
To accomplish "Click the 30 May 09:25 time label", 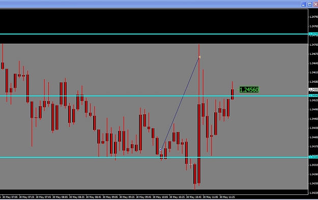I will point(127,197).
